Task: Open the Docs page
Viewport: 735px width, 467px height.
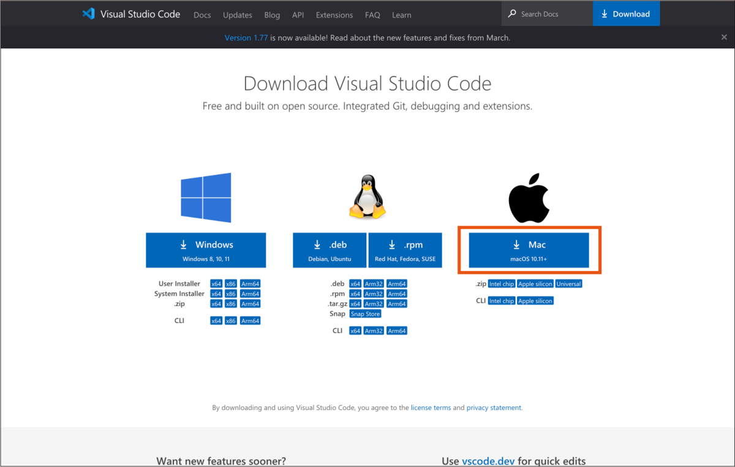Action: [202, 15]
